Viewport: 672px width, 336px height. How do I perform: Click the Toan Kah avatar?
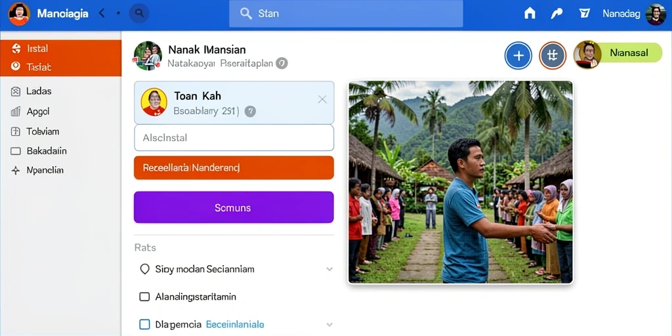pos(154,102)
